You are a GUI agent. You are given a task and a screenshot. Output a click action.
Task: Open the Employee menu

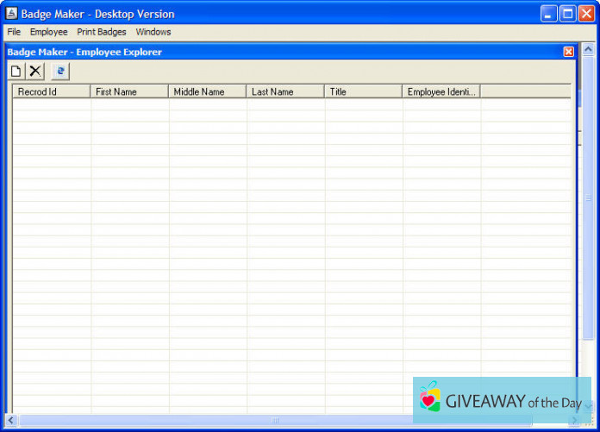48,32
